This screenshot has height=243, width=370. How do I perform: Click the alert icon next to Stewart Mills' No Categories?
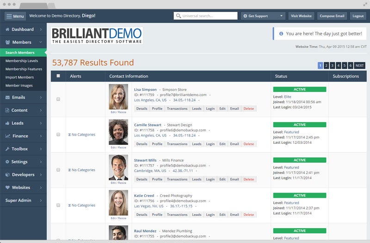tap(69, 170)
